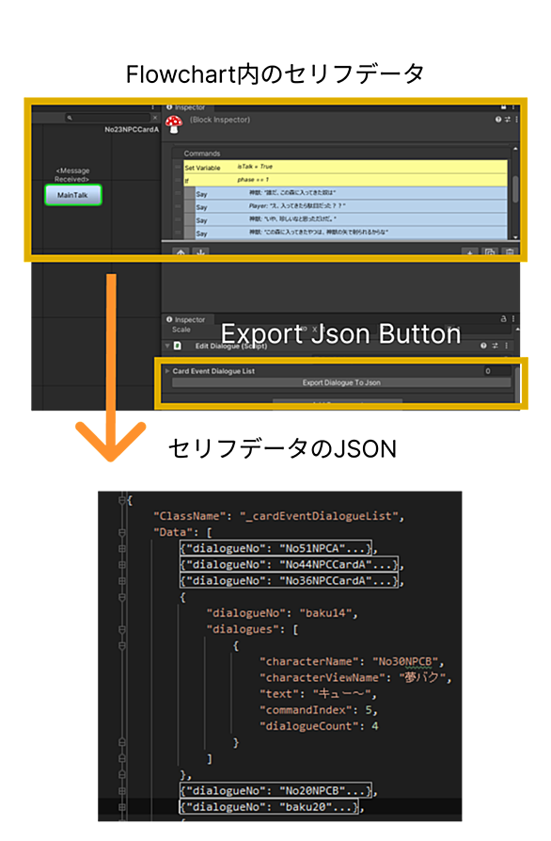This screenshot has width=551, height=841.
Task: Select the Set Variable isTalk command row
Action: tap(345, 168)
